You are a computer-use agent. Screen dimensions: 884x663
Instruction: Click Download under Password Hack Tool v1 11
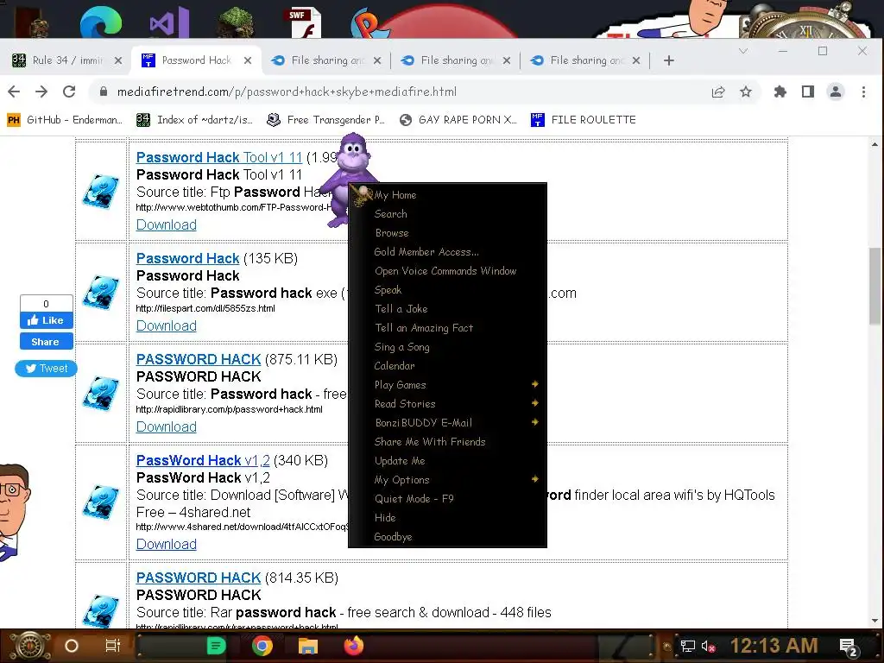167,224
